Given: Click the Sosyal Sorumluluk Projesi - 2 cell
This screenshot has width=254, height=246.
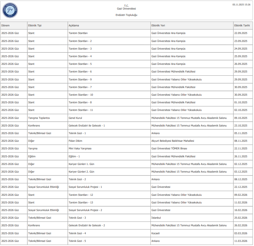Looking at the screenshot, I should point(85,210).
